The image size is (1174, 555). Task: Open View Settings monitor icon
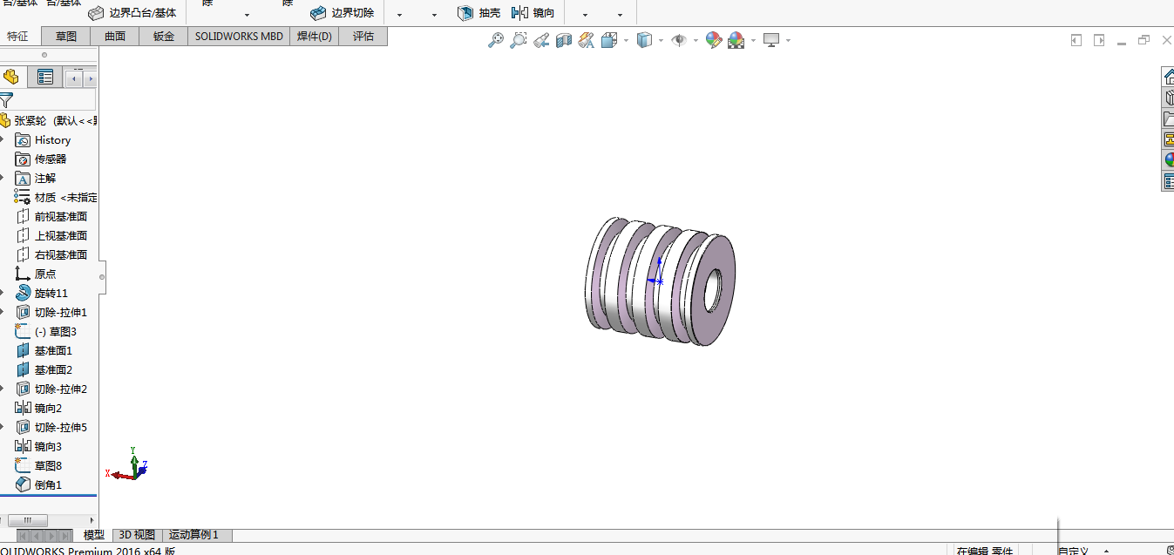(x=770, y=40)
